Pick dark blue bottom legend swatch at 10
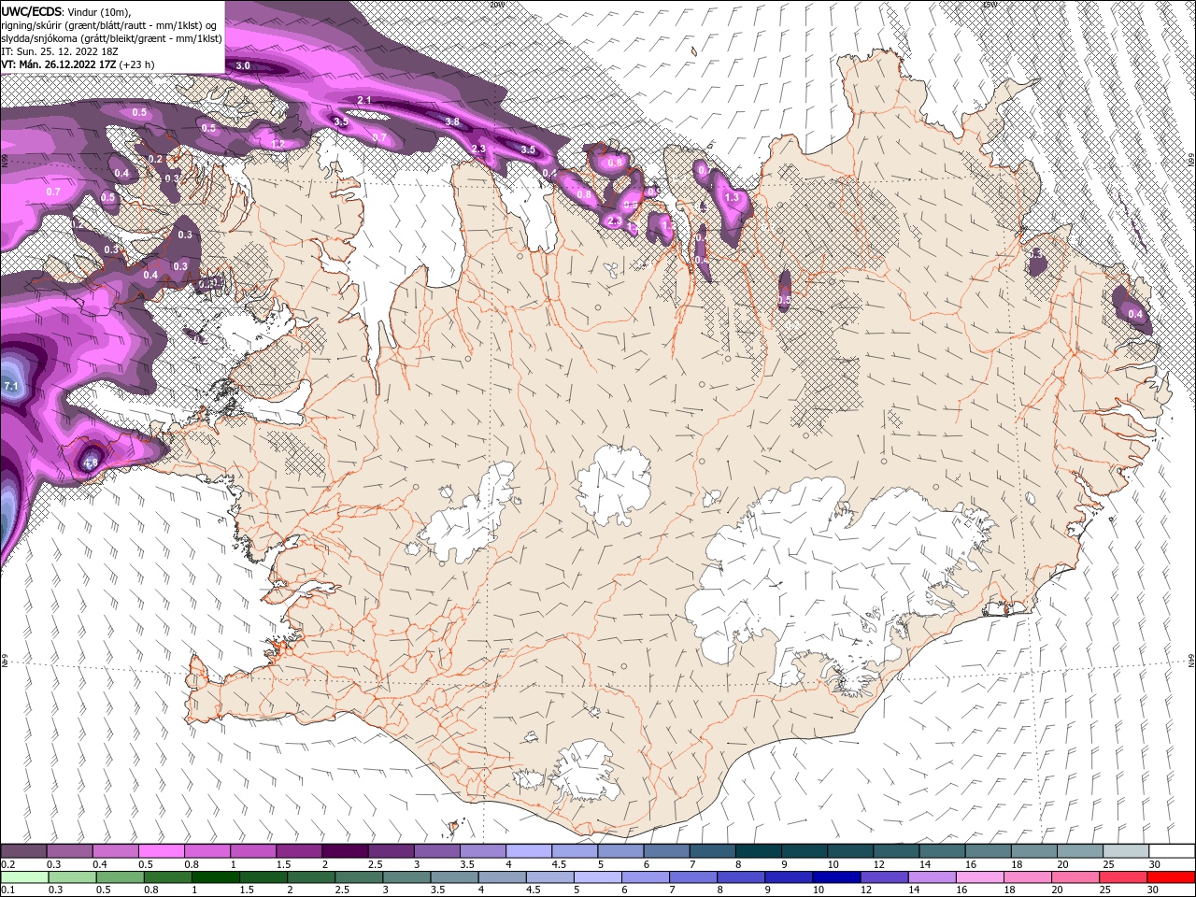 click(x=836, y=877)
